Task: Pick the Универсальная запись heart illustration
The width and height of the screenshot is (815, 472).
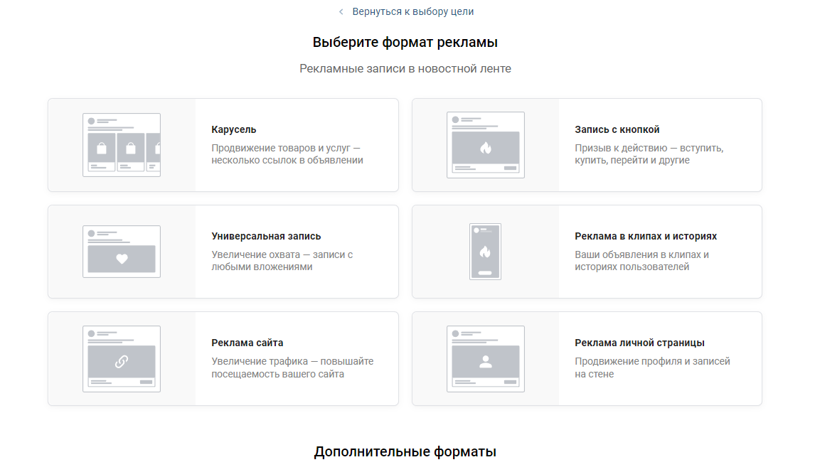Action: click(122, 252)
